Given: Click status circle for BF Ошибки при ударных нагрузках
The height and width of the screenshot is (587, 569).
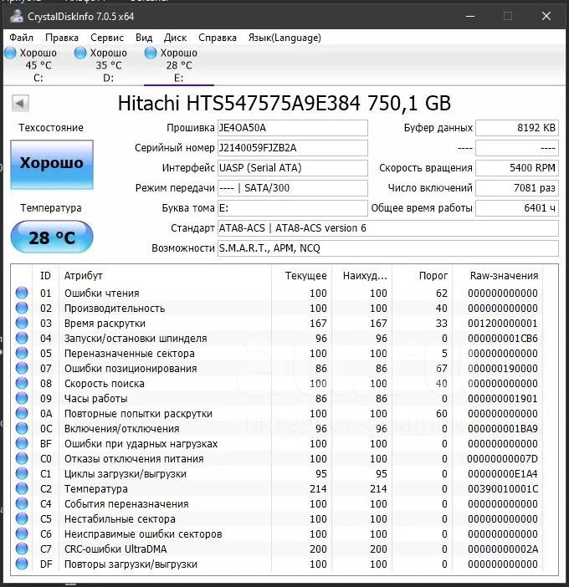Looking at the screenshot, I should coord(22,443).
